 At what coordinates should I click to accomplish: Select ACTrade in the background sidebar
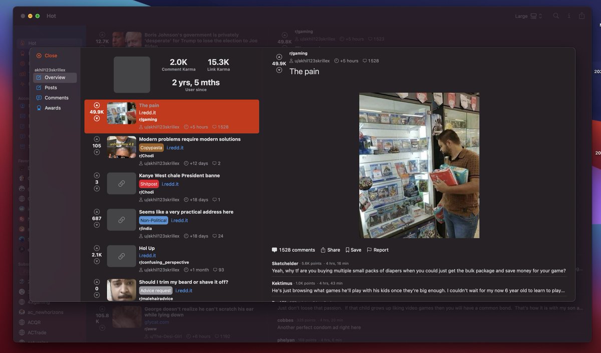coord(38,332)
